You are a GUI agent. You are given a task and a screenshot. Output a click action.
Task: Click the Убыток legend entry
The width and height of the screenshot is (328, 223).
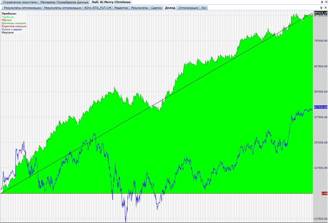click(x=7, y=20)
